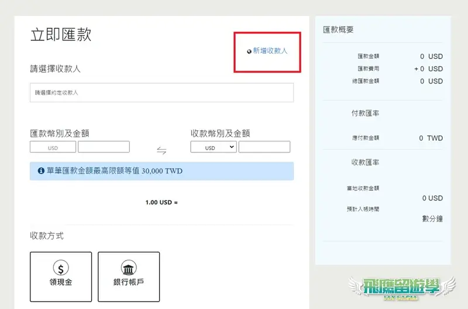Viewport: 468px width, 309px height.
Task: Click the 請選擇收款人 section label
Action: point(55,69)
